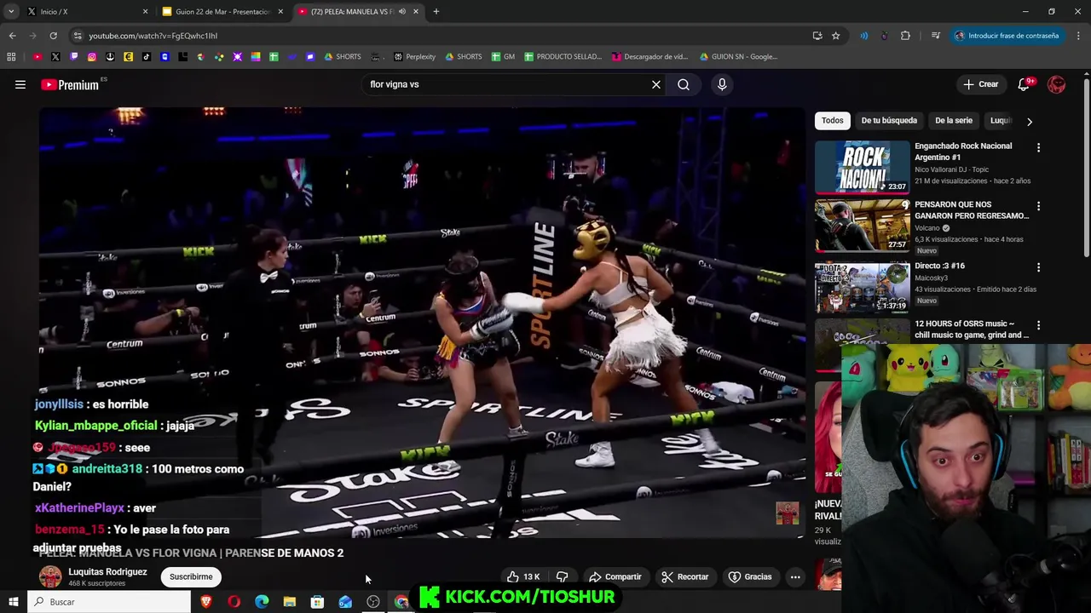Click the Gracias button
Screen dimensions: 1091x613
point(750,576)
